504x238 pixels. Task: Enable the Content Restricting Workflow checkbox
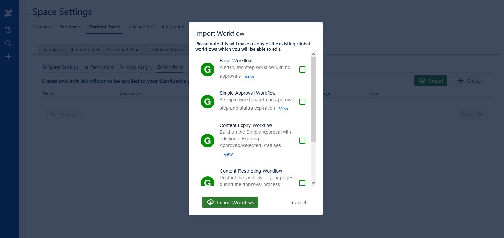click(x=302, y=183)
